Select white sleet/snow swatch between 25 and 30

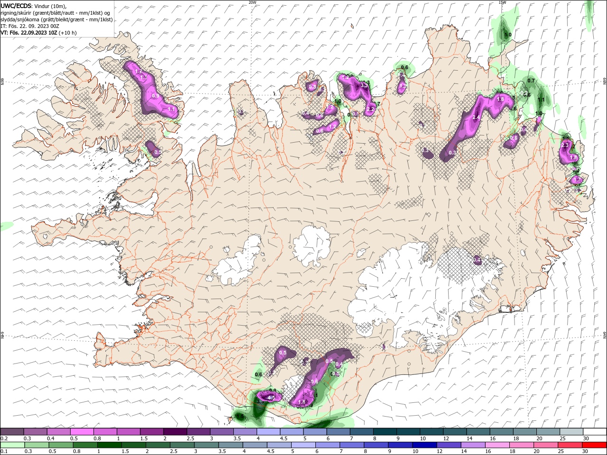[572, 431]
